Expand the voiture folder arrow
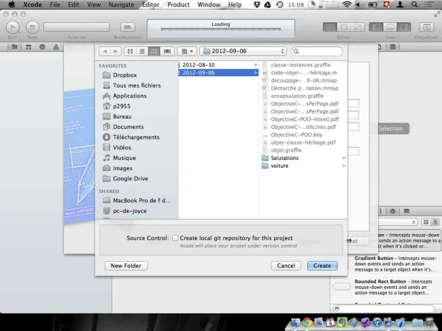The height and width of the screenshot is (331, 442). click(x=344, y=166)
